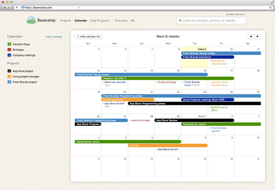Viewport: 275px width, 190px height.
Task: Click the Basecamp mountain logo icon
Action: tap(31, 20)
